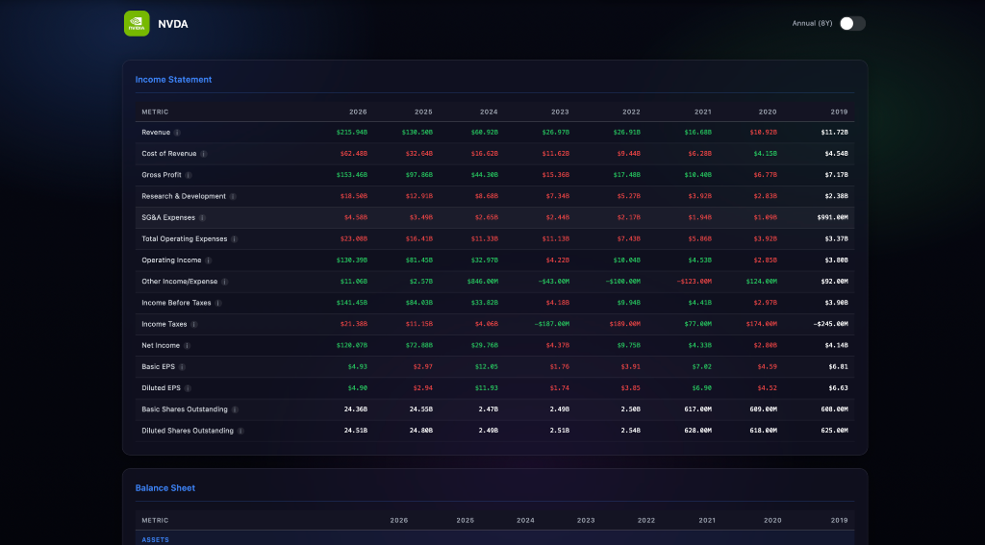Open the info icon beside Income Taxes

click(194, 325)
